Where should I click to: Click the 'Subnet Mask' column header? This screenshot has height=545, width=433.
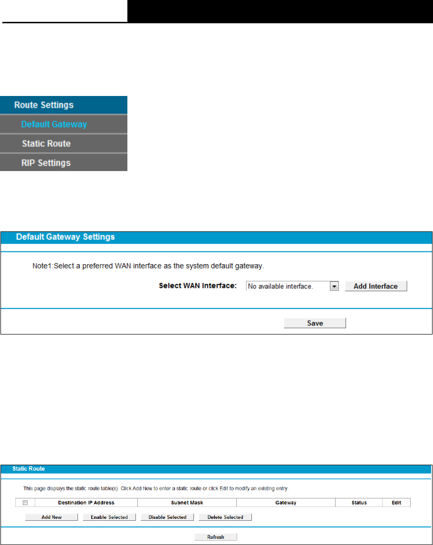(x=187, y=503)
